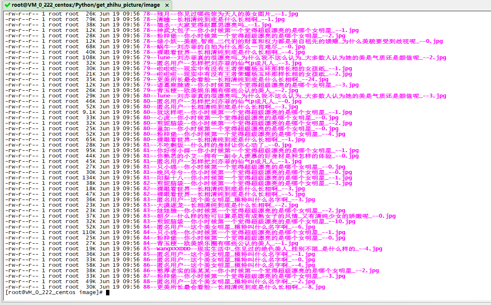Click the last listed file ending --8.jpg
Image resolution: width=491 pixels, height=305 pixels.
click(234, 287)
